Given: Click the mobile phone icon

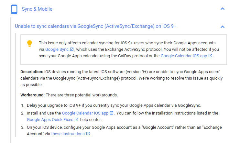Looking at the screenshot, I should coord(14,9).
